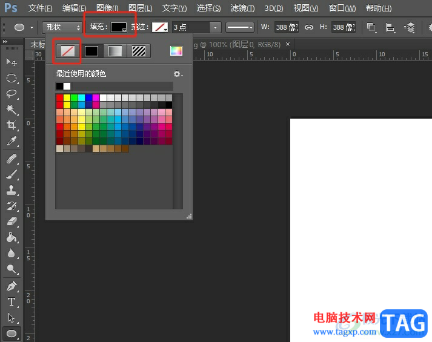Select the Magic Wand tool
This screenshot has width=432, height=342.
[x=12, y=110]
